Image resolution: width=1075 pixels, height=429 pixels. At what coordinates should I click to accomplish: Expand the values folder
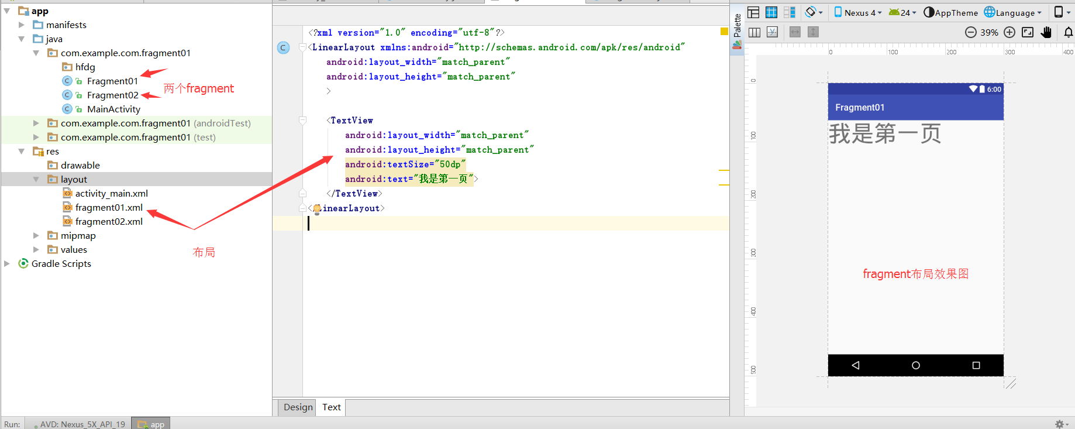coord(36,249)
